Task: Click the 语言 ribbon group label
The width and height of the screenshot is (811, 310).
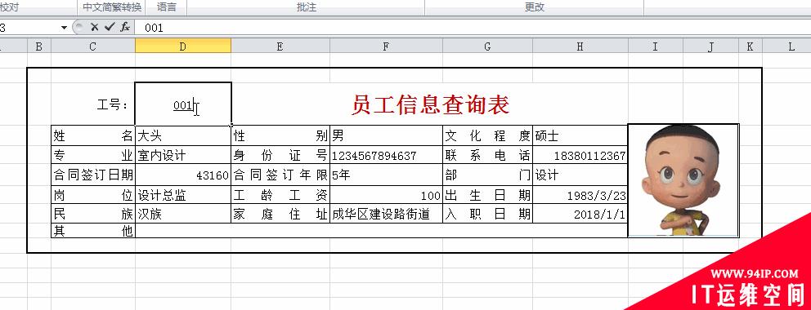Action: (166, 7)
